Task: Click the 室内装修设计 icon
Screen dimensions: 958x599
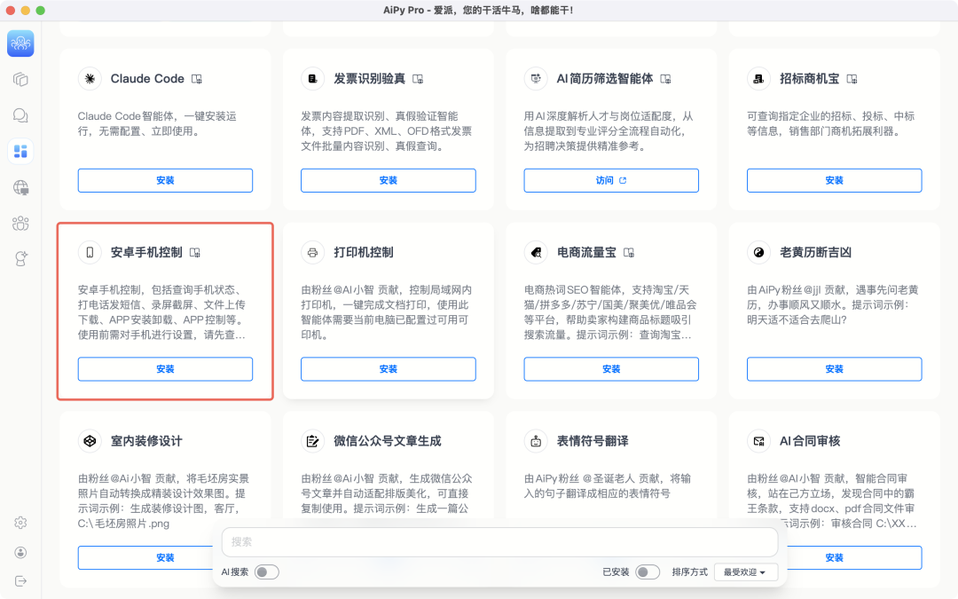Action: [89, 441]
